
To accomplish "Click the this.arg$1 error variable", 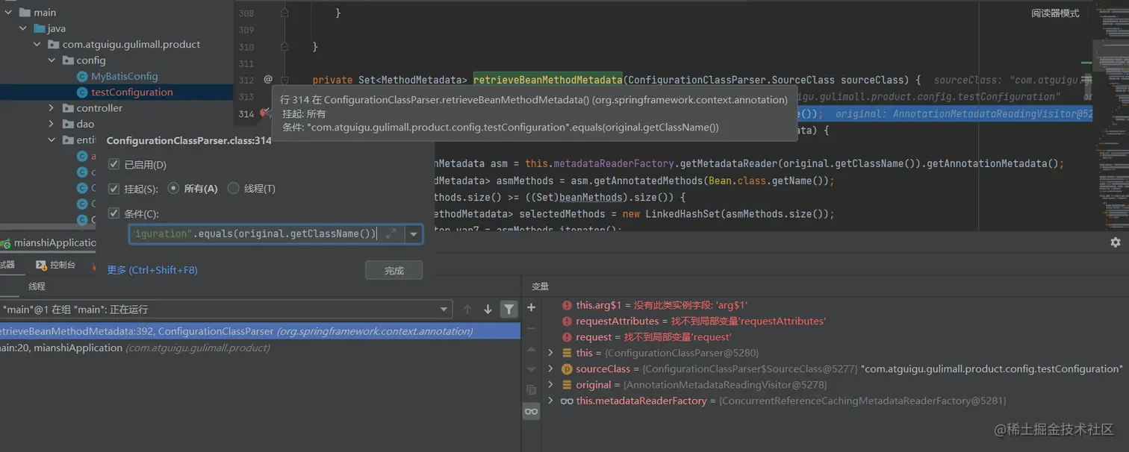I will pyautogui.click(x=654, y=305).
